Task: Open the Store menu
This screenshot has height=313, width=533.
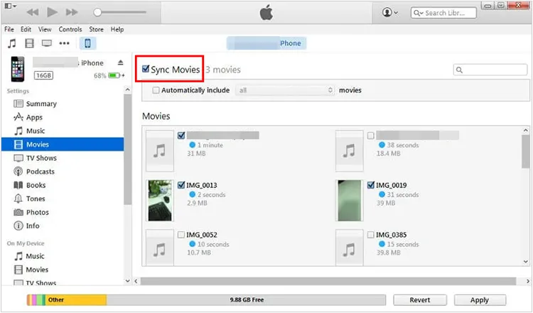Action: pyautogui.click(x=96, y=29)
